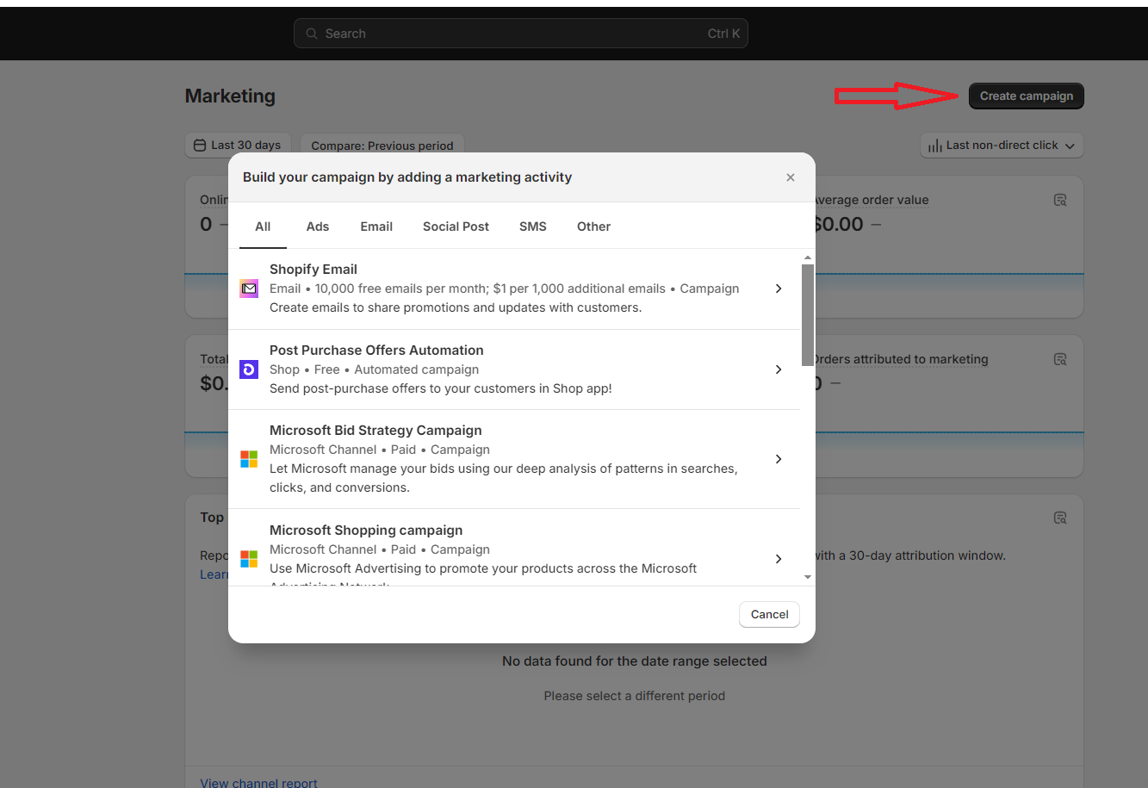Click the No data found message
Viewport: 1148px width, 788px height.
point(635,661)
